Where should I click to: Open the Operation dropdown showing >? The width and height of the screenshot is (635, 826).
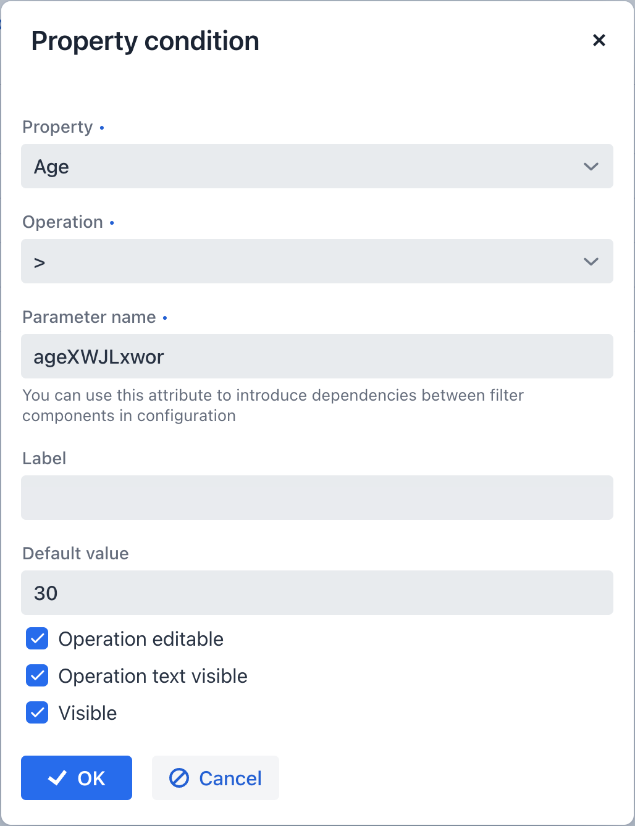317,261
